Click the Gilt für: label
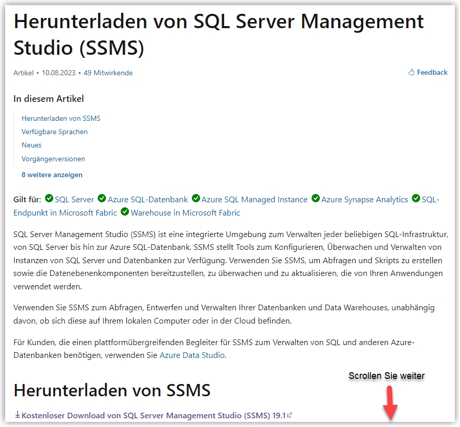 (x=27, y=200)
